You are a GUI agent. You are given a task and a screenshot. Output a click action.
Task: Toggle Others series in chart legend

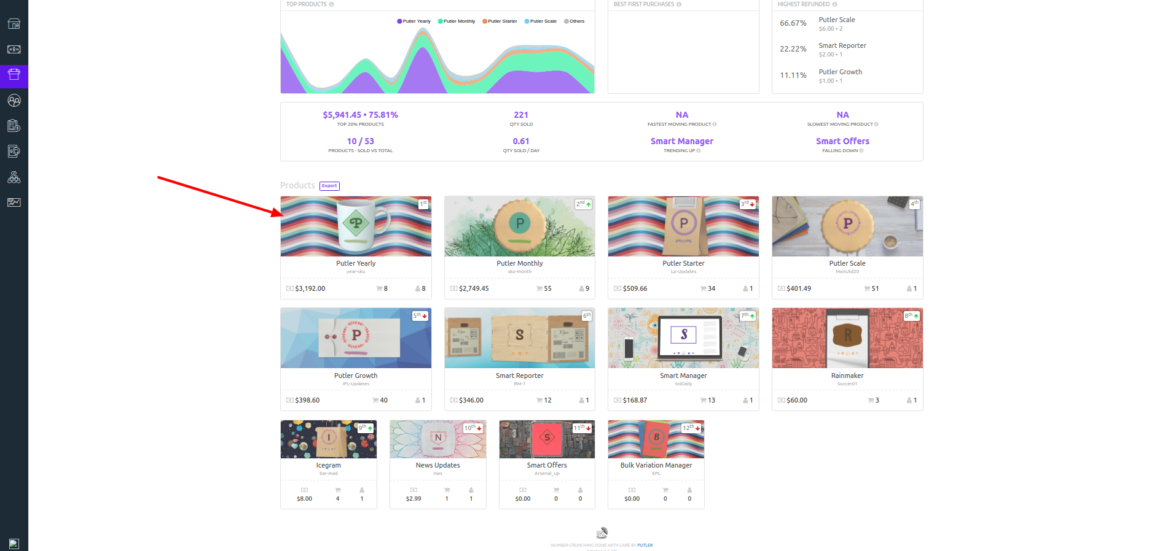574,21
